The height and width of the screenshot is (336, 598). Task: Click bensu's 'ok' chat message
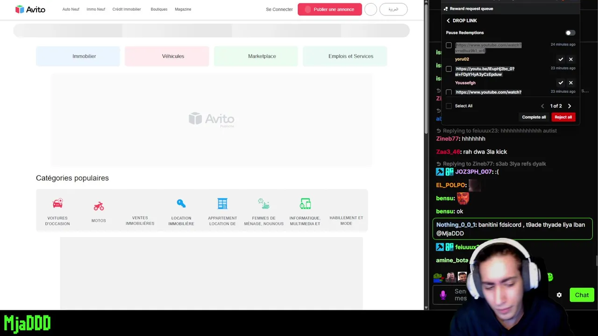coord(449,211)
